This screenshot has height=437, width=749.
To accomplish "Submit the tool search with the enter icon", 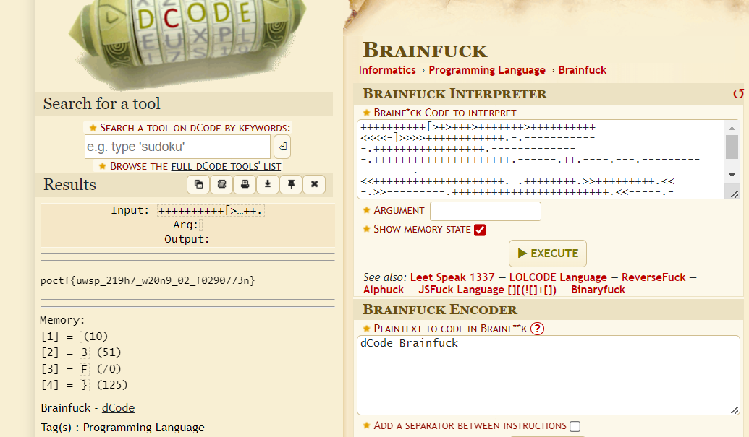I will 282,147.
